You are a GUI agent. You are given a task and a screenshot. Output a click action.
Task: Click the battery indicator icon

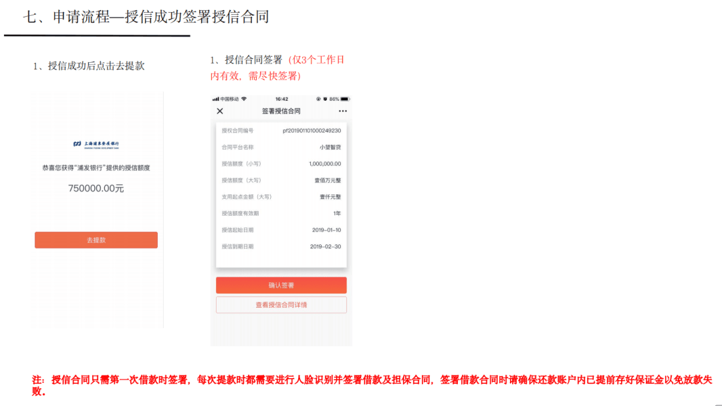(345, 99)
